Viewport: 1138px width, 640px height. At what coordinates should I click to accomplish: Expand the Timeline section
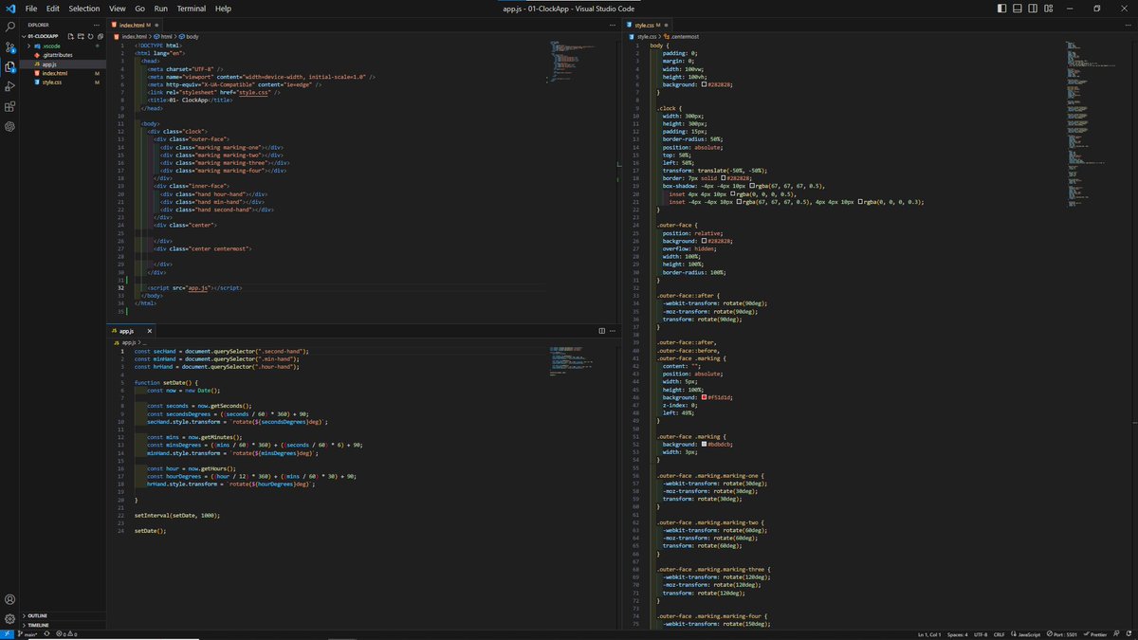click(x=36, y=625)
